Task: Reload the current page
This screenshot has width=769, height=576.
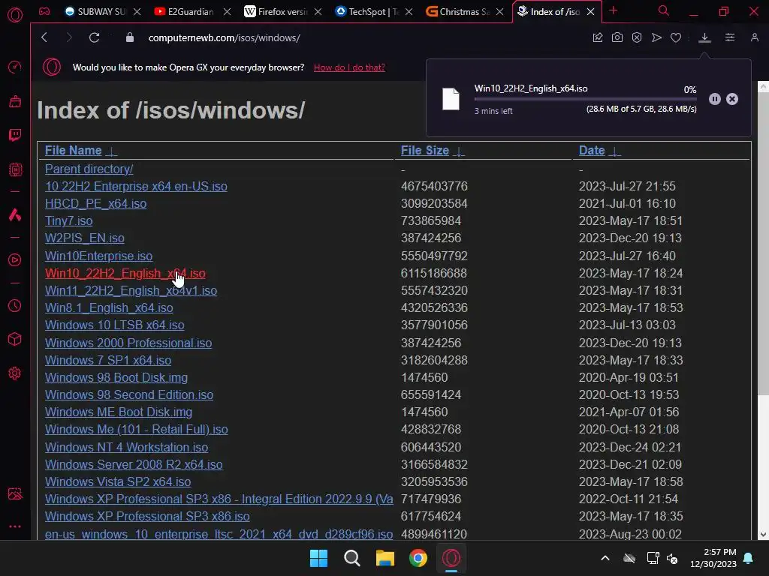Action: click(x=94, y=37)
